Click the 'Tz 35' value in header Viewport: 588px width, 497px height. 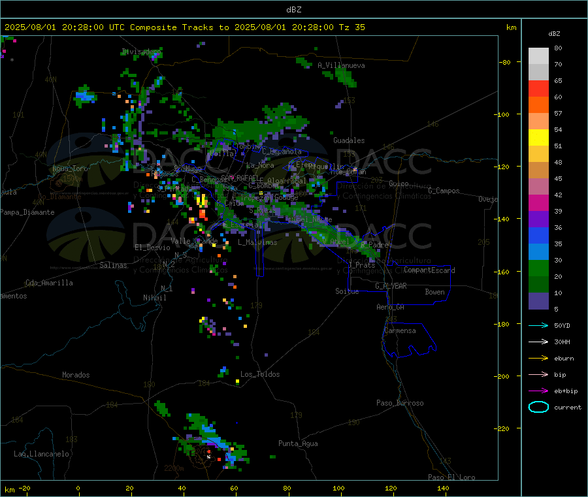[x=351, y=27]
